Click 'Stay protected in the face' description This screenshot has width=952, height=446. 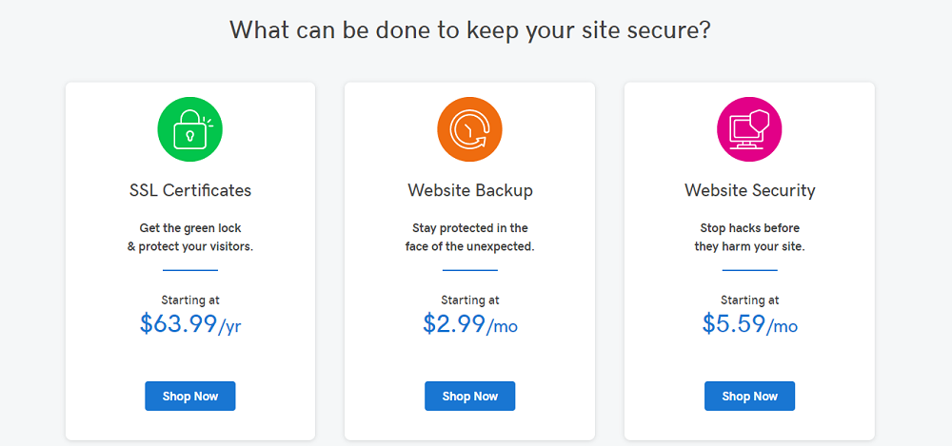[470, 237]
